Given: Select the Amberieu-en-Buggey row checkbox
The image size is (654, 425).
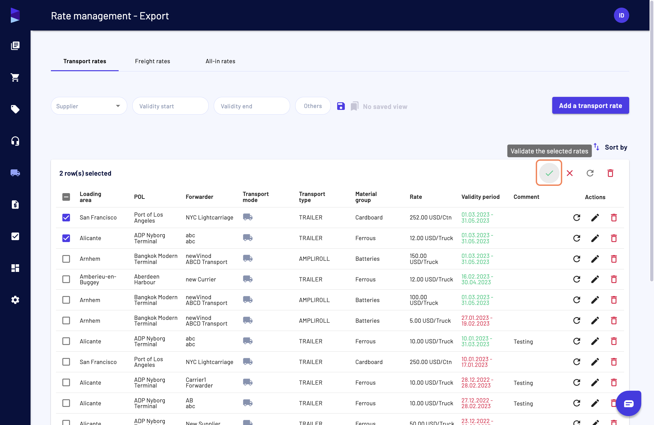Looking at the screenshot, I should click(x=66, y=279).
